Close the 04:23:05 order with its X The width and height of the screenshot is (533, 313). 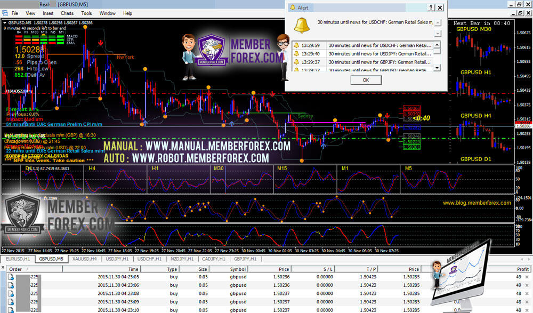pyautogui.click(x=527, y=277)
